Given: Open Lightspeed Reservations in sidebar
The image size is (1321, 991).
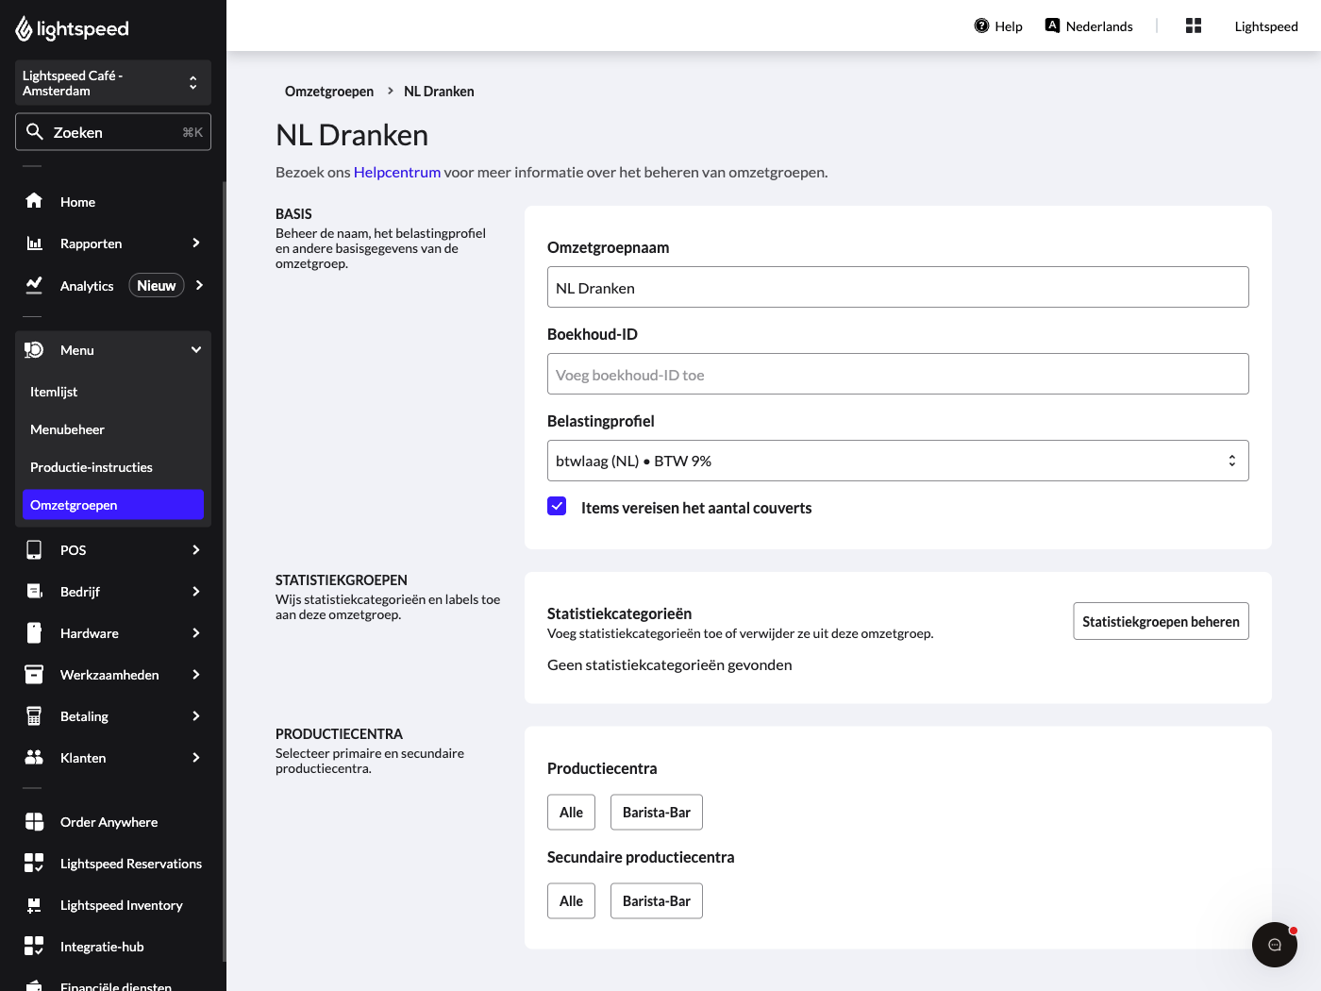Looking at the screenshot, I should point(113,864).
